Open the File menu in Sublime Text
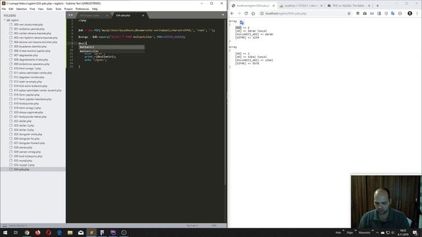Viewport: 422px width, 237px height. tap(4, 9)
